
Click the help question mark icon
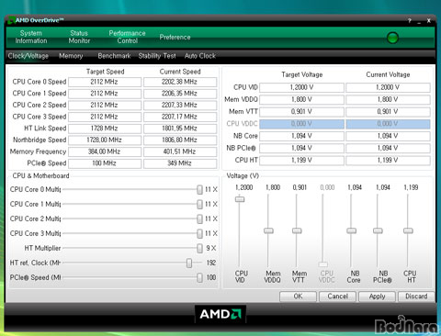coord(409,21)
